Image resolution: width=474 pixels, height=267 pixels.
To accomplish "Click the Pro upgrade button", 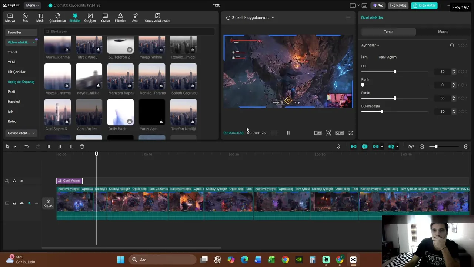I will [378, 6].
